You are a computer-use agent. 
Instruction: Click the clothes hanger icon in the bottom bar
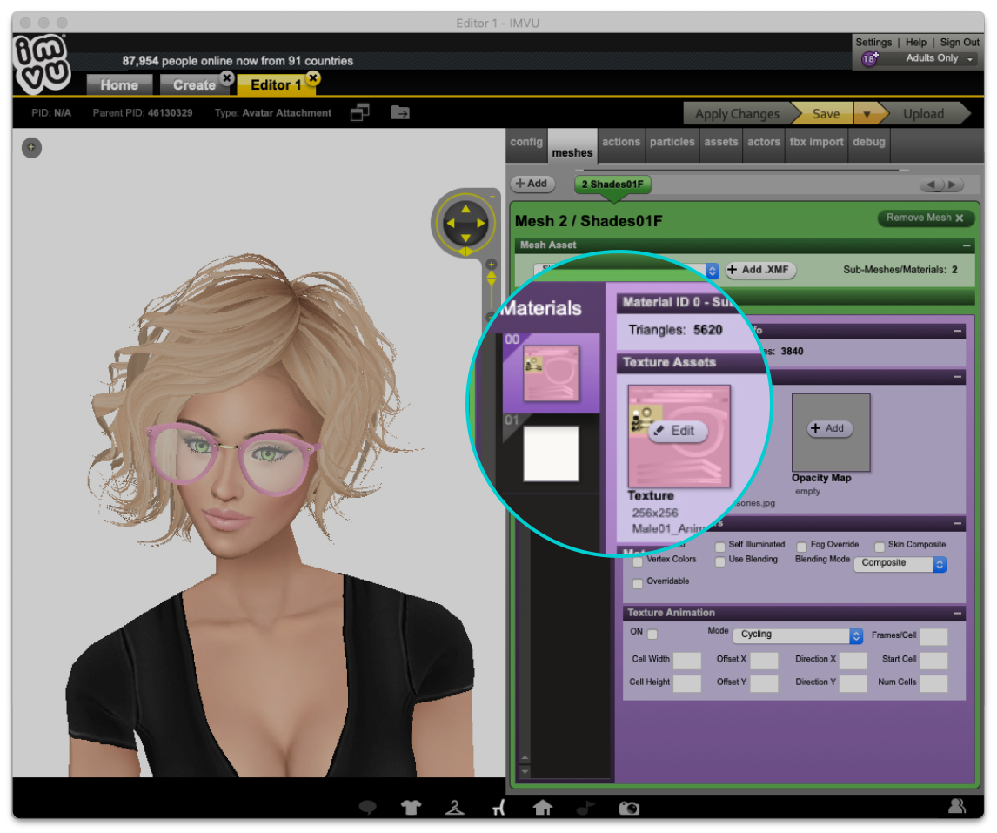tap(455, 808)
